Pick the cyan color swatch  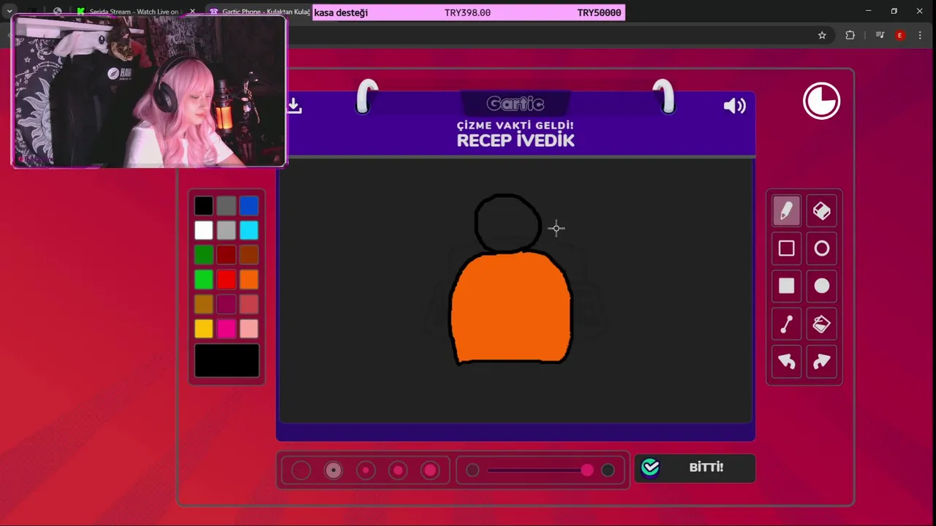coord(249,231)
